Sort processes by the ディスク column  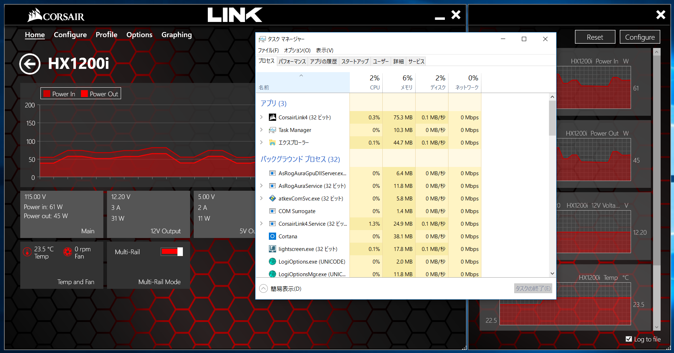[432, 83]
